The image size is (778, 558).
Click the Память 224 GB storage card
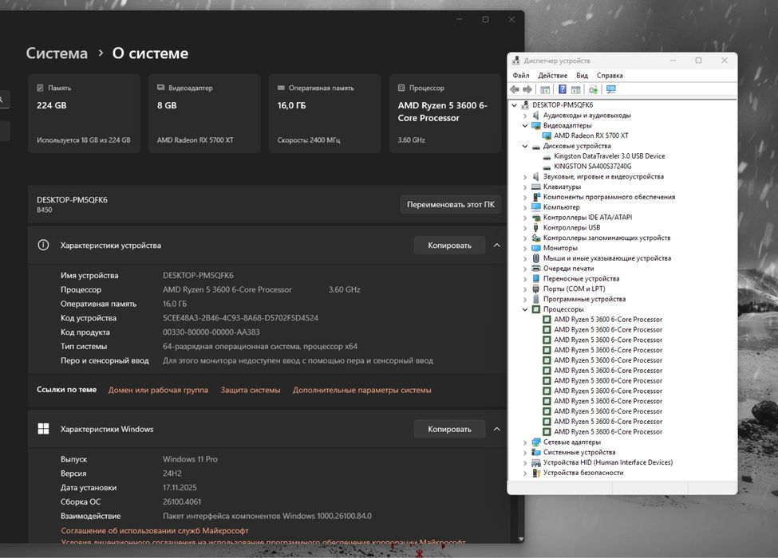(84, 113)
